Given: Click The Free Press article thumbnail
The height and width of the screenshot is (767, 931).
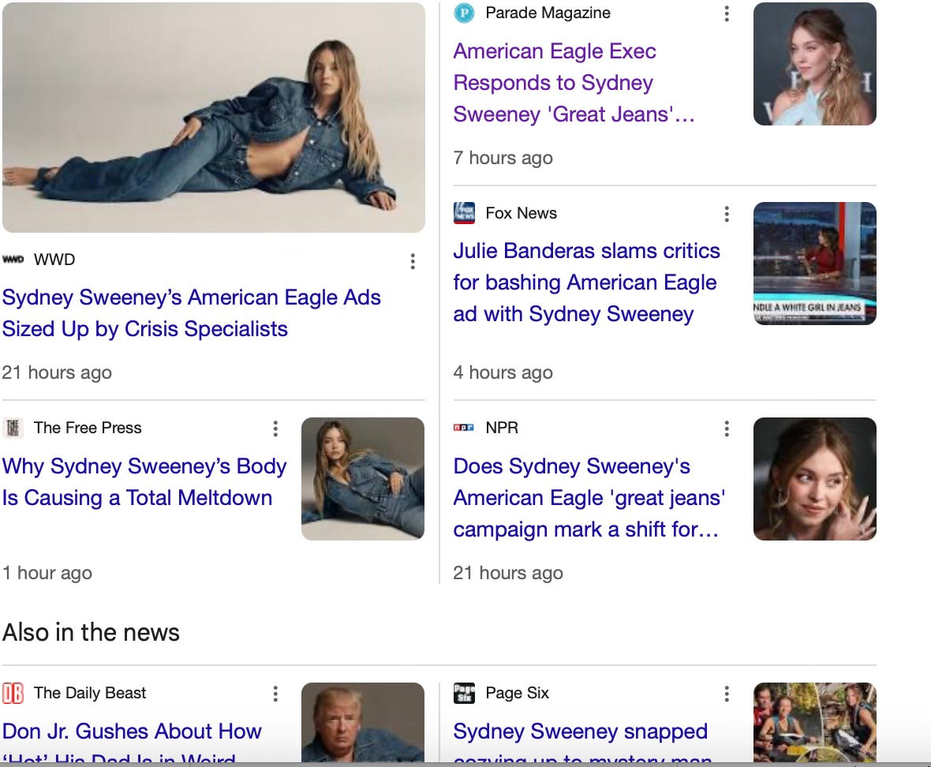Looking at the screenshot, I should point(363,479).
